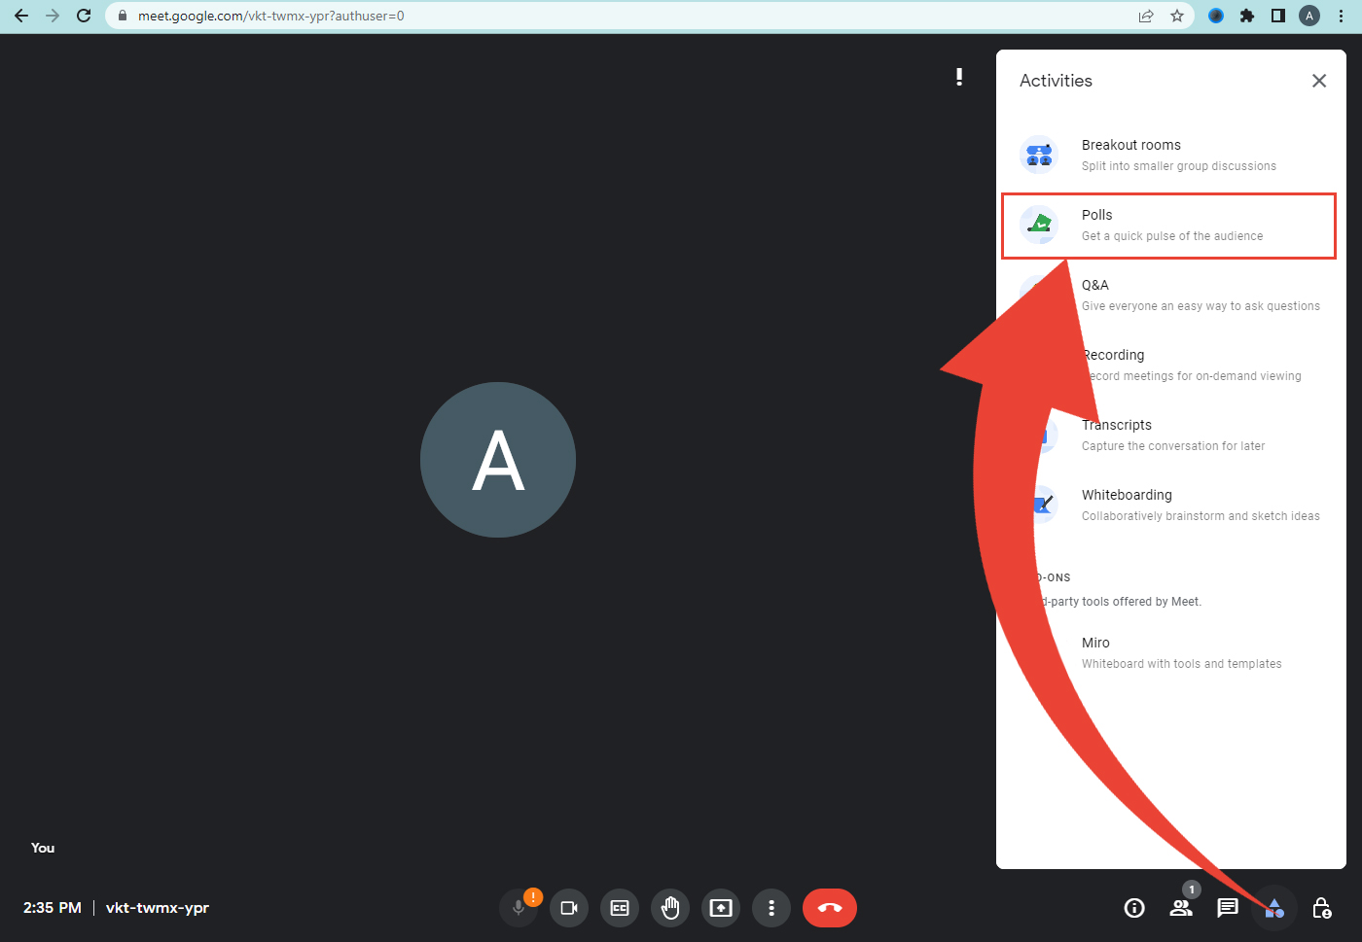Open the three-dot more options menu
1362x942 pixels.
[x=771, y=908]
